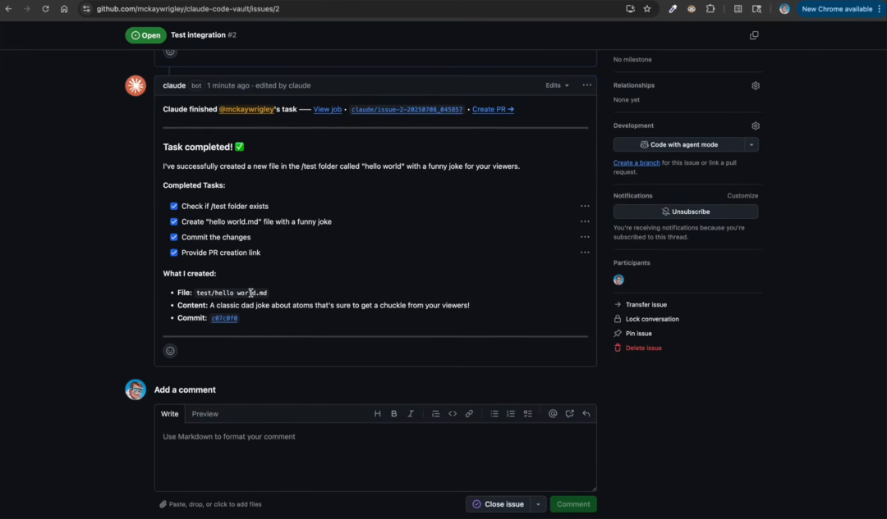Viewport: 887px width, 519px height.
Task: Open the Chrome three-dot menu
Action: click(x=879, y=9)
